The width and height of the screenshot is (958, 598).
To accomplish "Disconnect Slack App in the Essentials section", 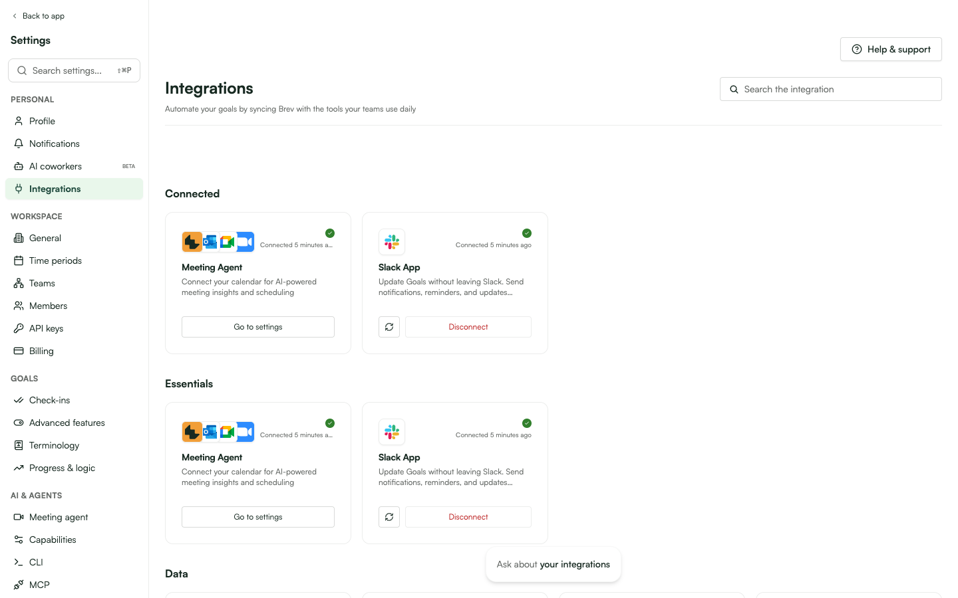I will point(468,517).
